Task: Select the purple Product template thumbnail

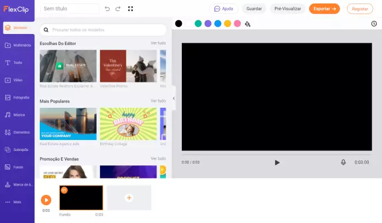Action: [128, 172]
